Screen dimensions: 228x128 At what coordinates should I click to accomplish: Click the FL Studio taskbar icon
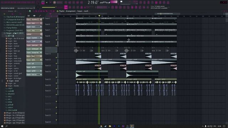click(x=132, y=126)
